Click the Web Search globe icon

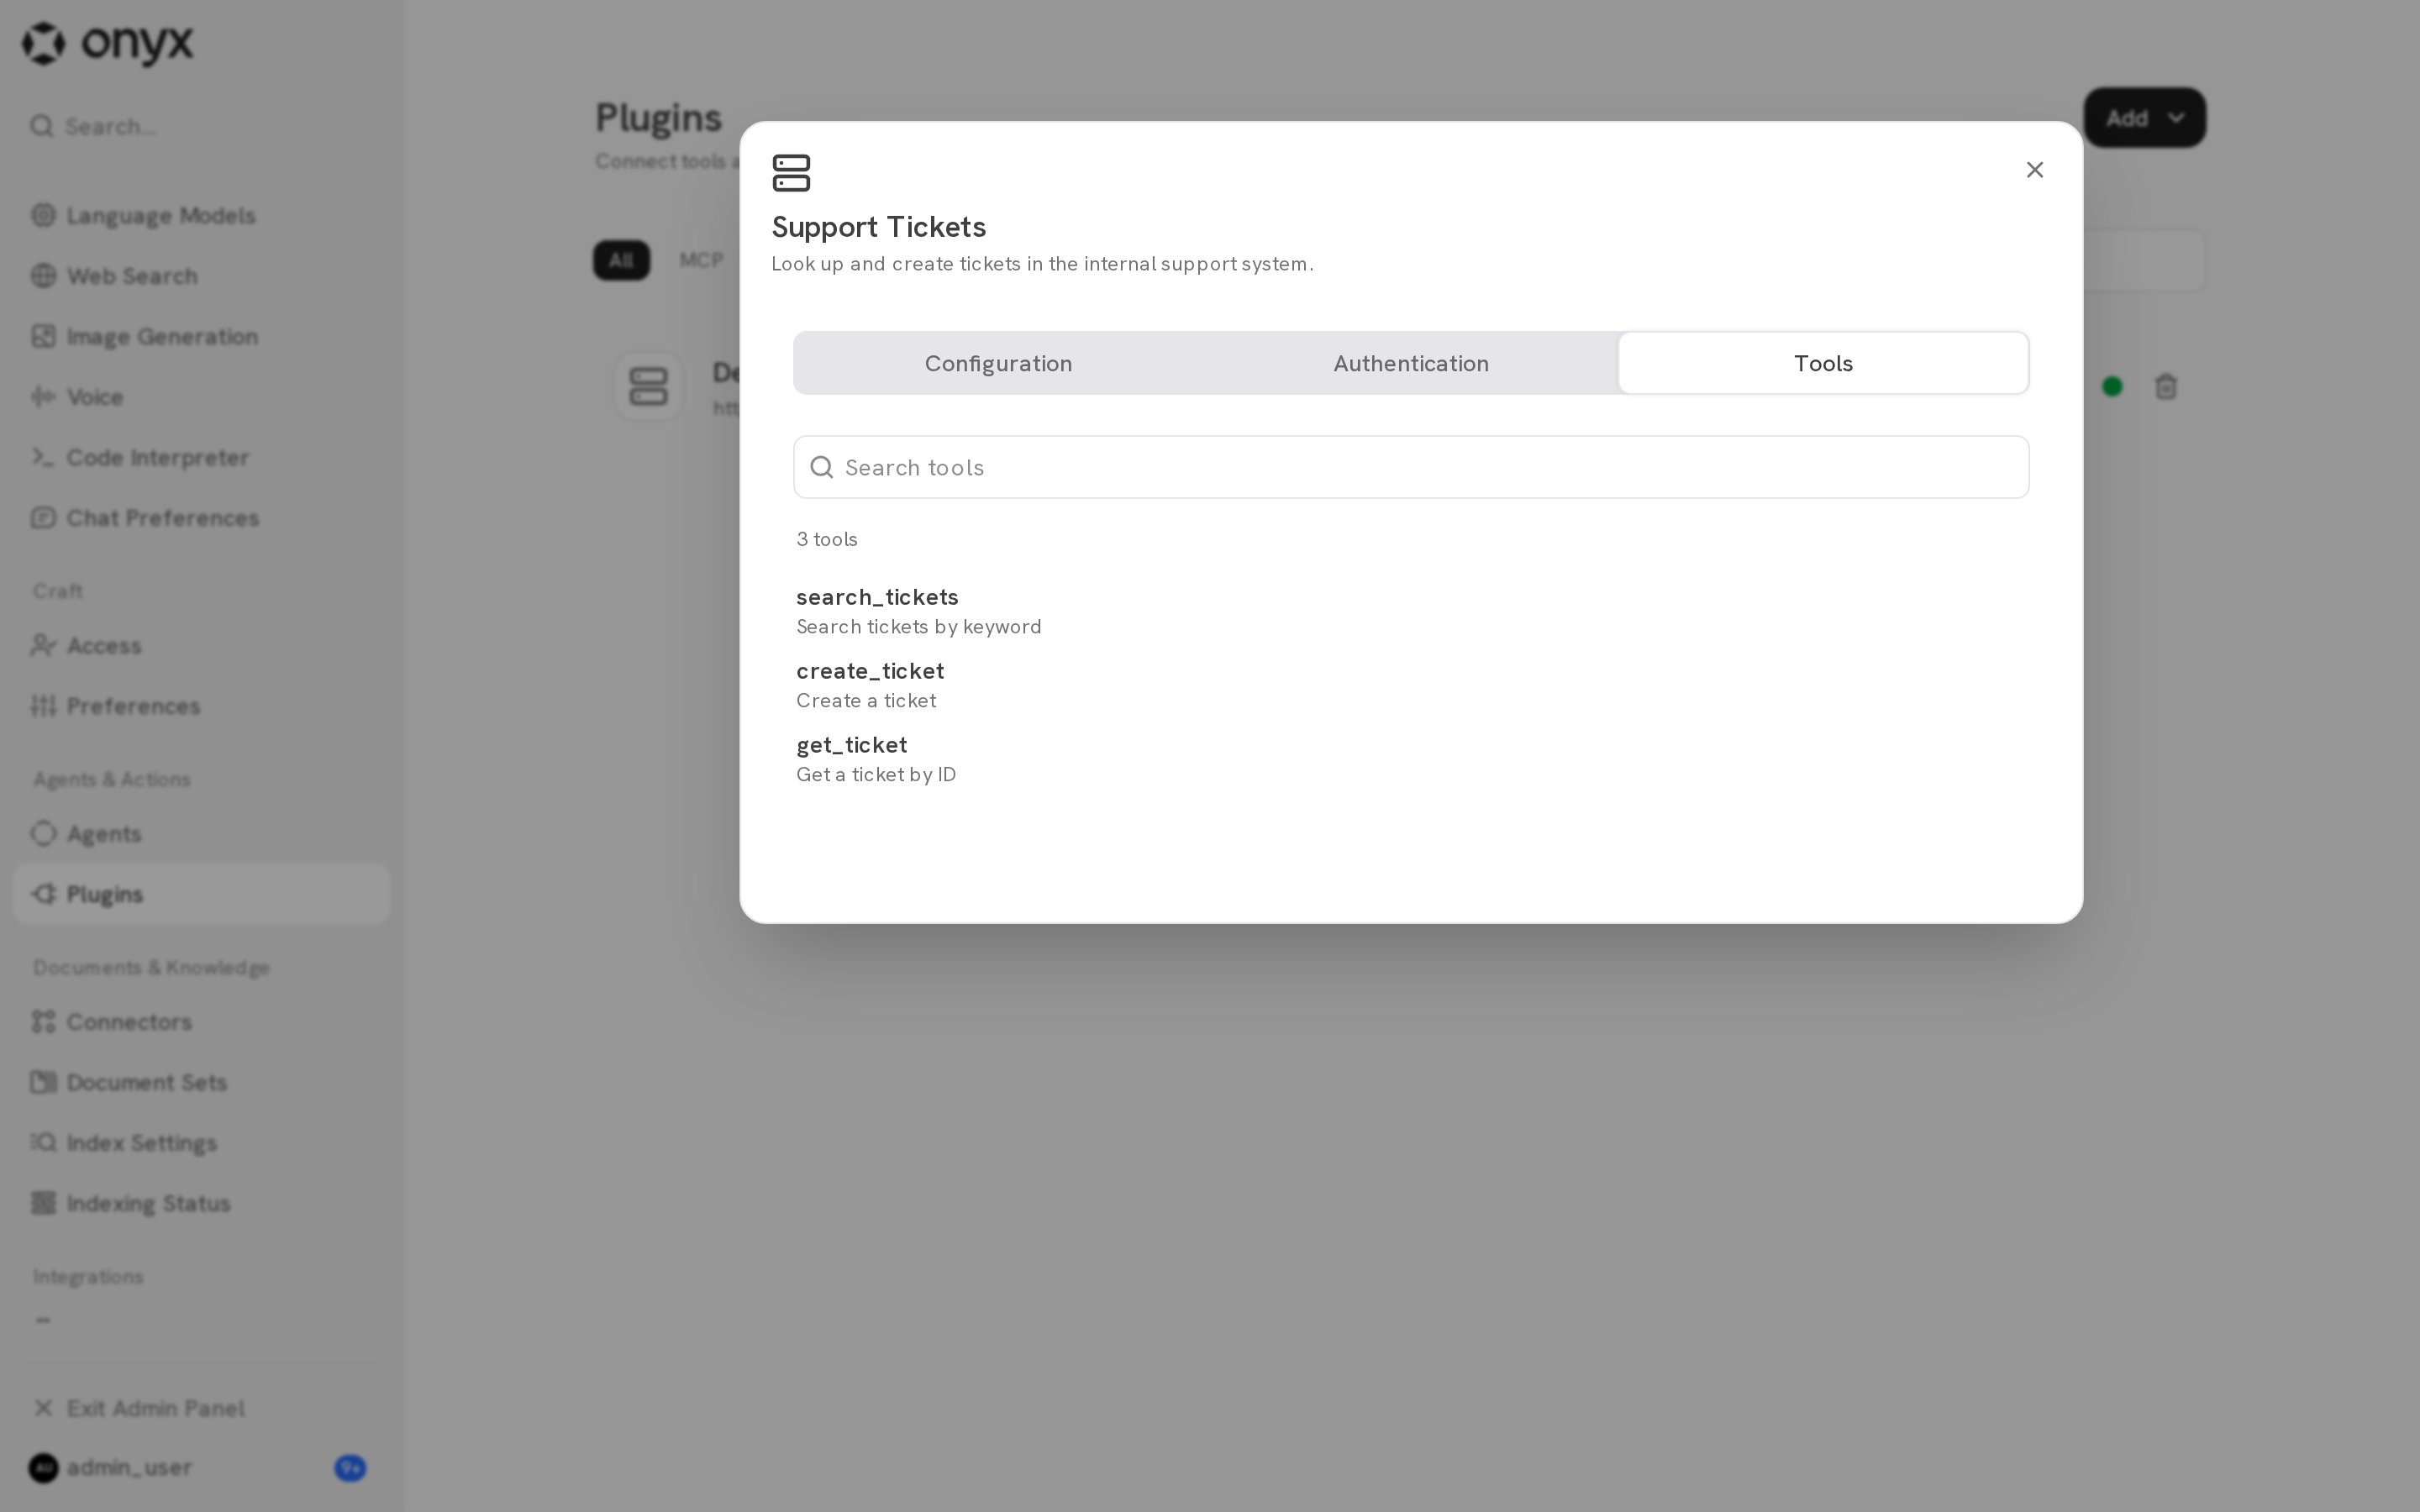tap(43, 275)
